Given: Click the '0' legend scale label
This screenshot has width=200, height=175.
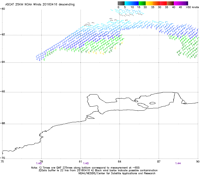Looking at the screenshot, I should pyautogui.click(x=118, y=7).
